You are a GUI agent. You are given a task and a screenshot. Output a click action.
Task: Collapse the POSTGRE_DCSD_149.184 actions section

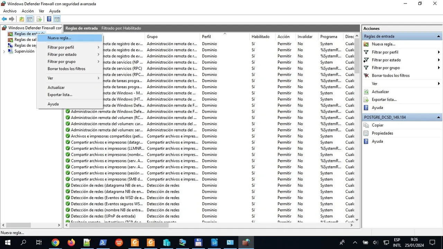(x=439, y=117)
